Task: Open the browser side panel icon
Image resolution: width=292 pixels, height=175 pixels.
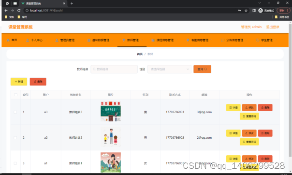Action: coord(254,11)
